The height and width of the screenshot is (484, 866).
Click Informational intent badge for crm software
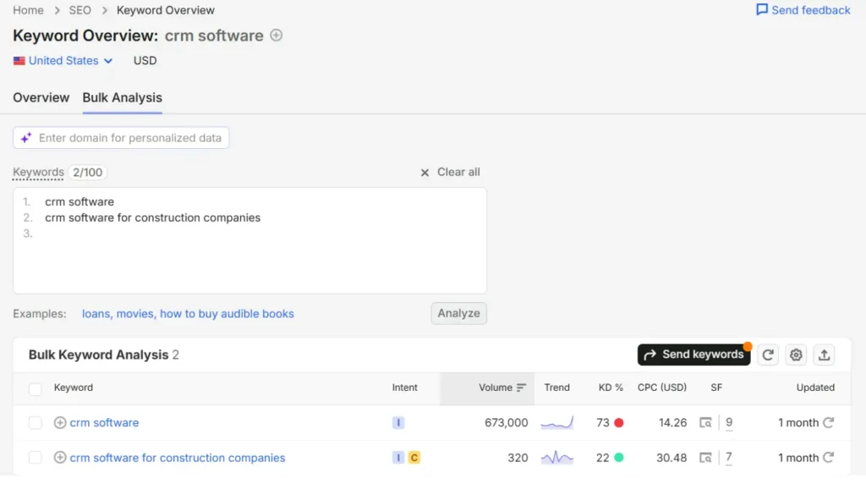pos(398,423)
